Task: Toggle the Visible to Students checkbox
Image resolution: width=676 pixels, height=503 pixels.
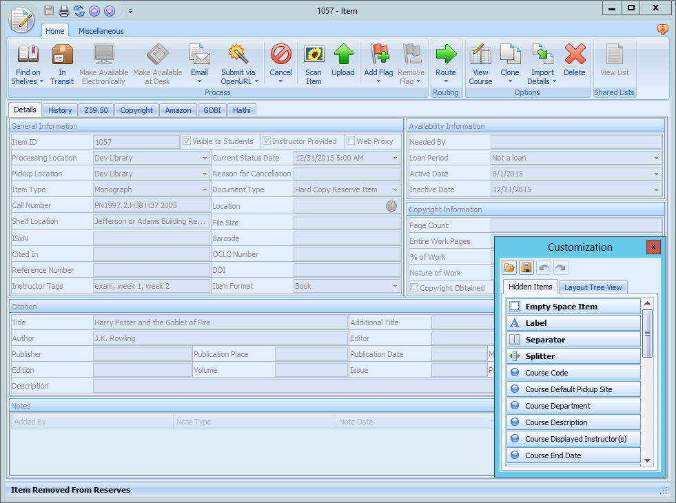Action: 187,141
